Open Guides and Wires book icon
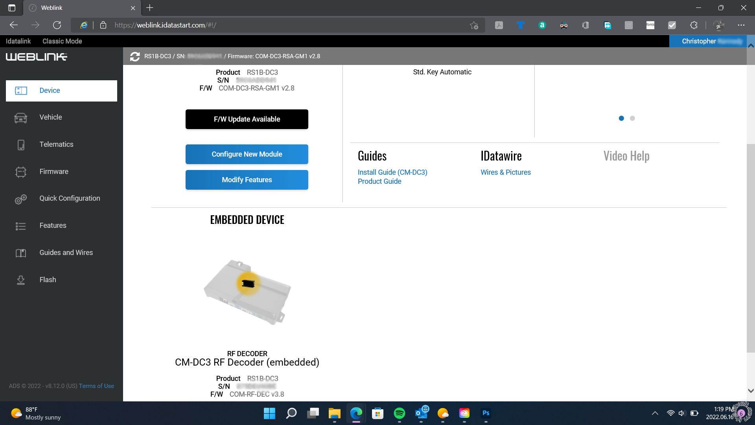Image resolution: width=755 pixels, height=425 pixels. (21, 253)
